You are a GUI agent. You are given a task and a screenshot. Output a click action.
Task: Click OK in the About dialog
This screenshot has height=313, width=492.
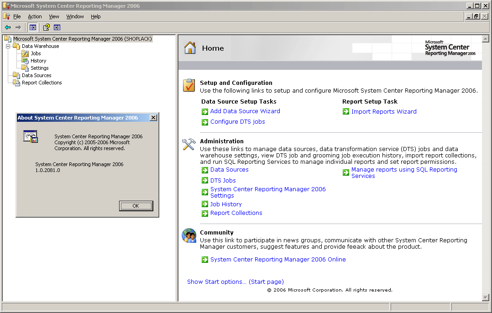coord(136,206)
